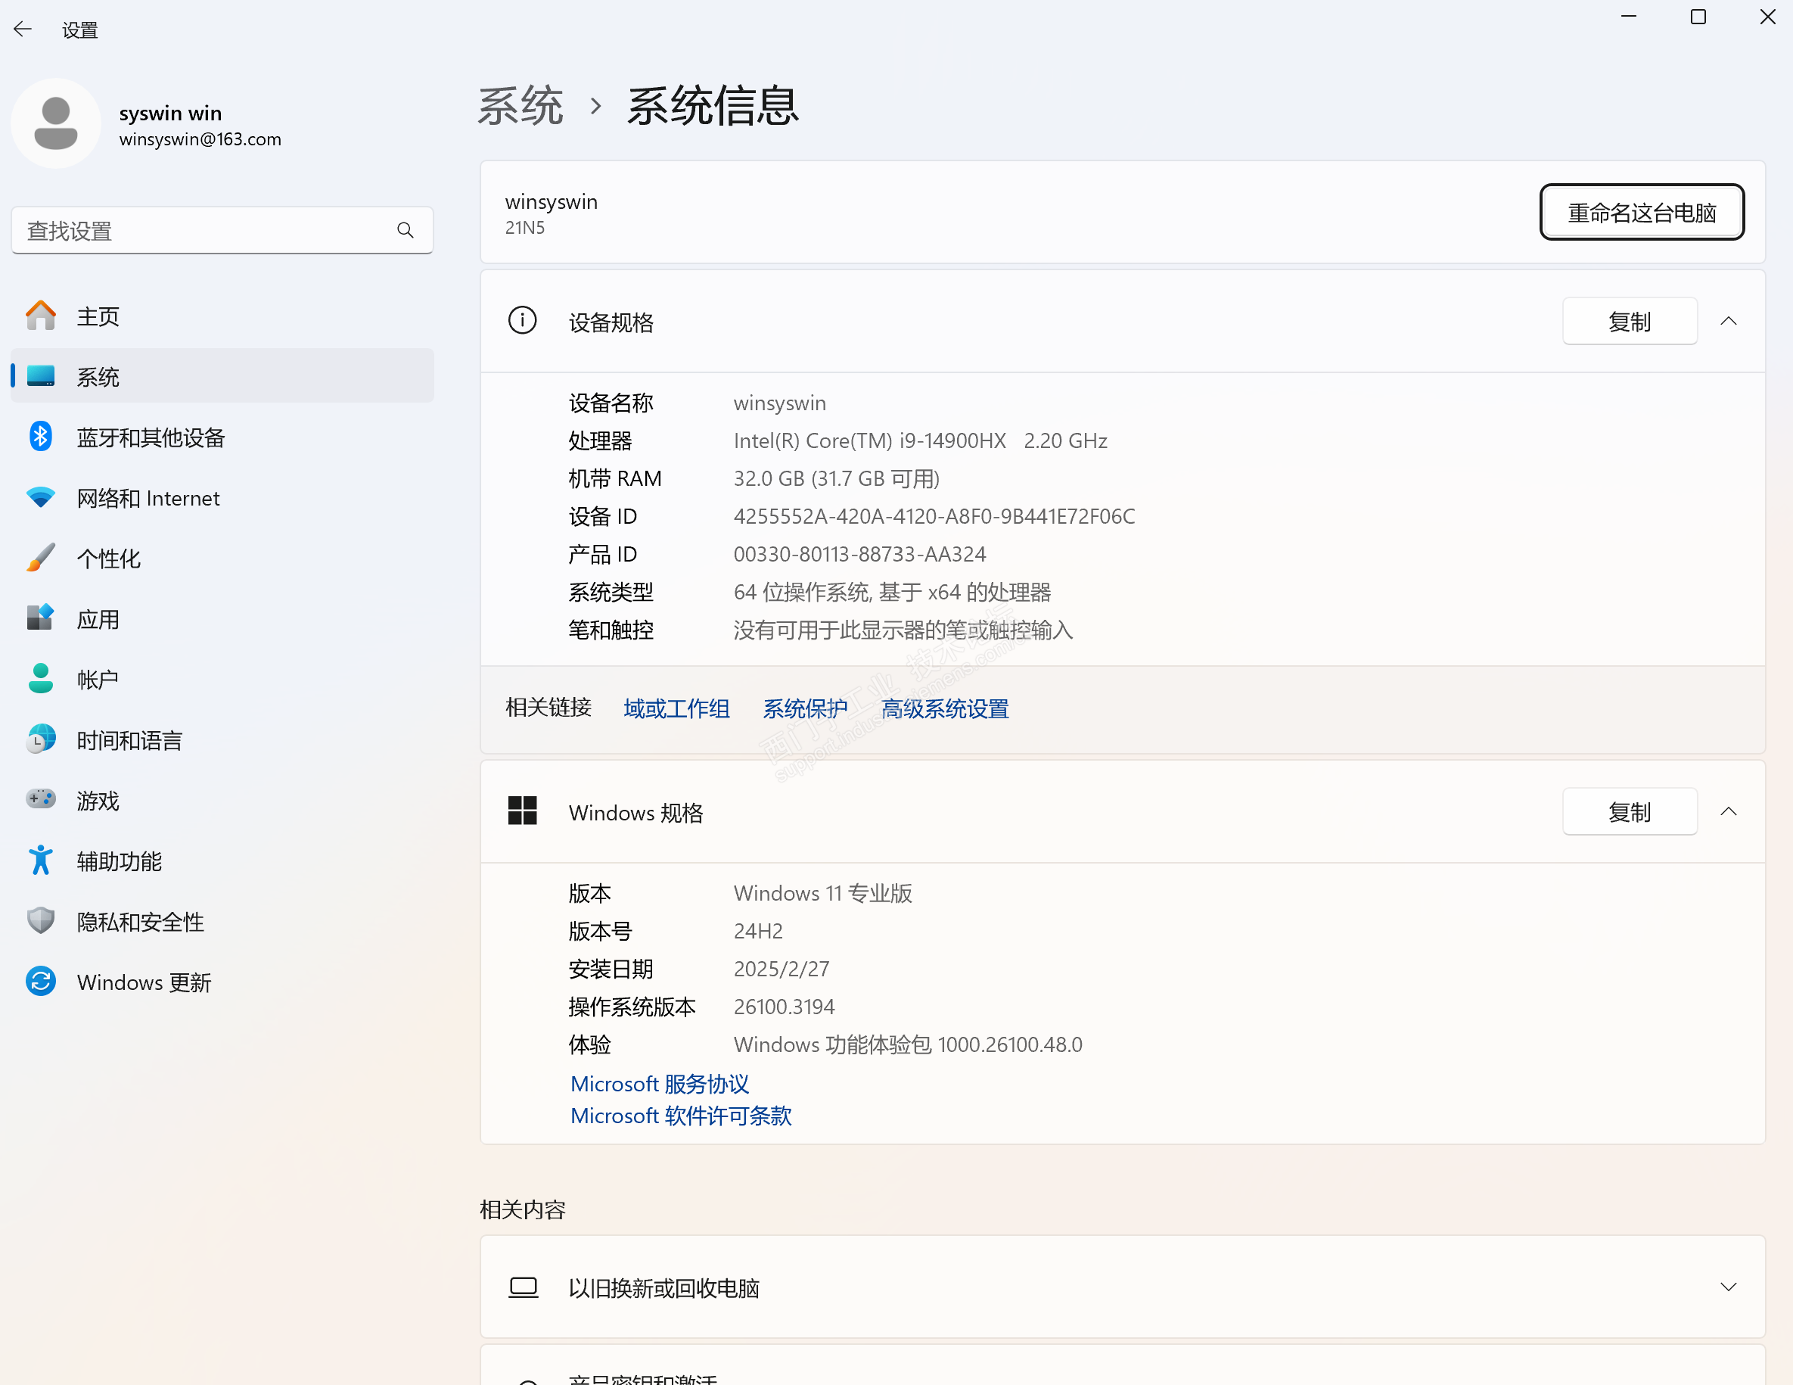Open Bluetooth and other devices (蓝牙和其他设备)
Screen dimensions: 1793x1385
151,438
